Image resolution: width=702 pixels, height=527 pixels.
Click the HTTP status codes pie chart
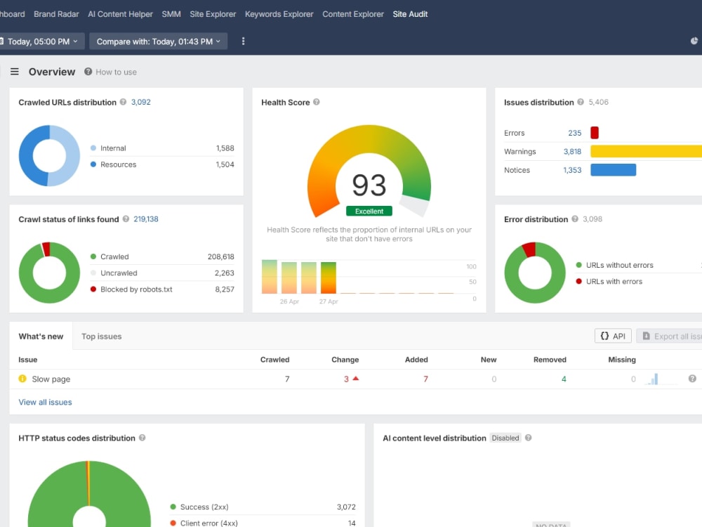click(89, 494)
